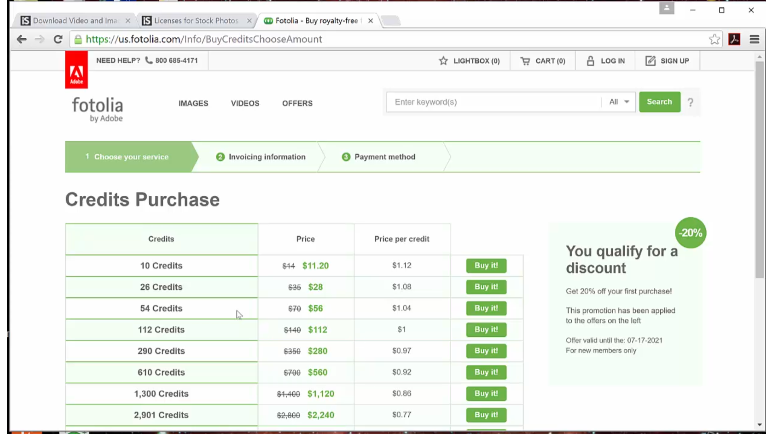The image size is (773, 434).
Task: Expand the All search category dropdown
Action: [619, 102]
